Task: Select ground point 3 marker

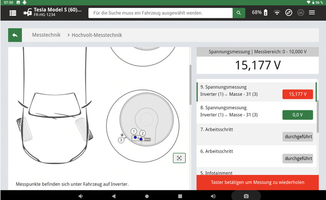Action: [121, 140]
